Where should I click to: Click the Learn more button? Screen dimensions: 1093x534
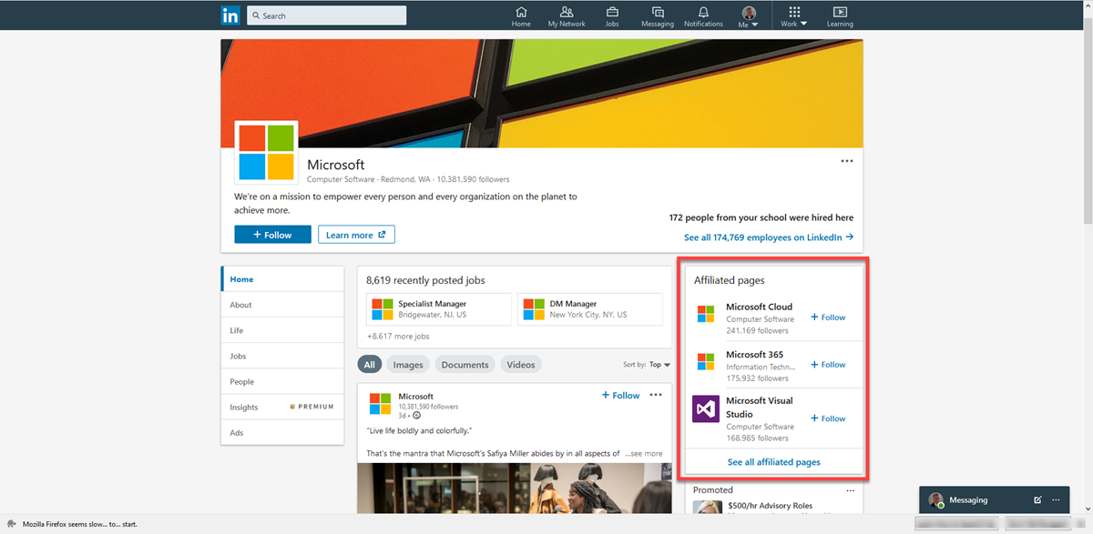tap(356, 234)
